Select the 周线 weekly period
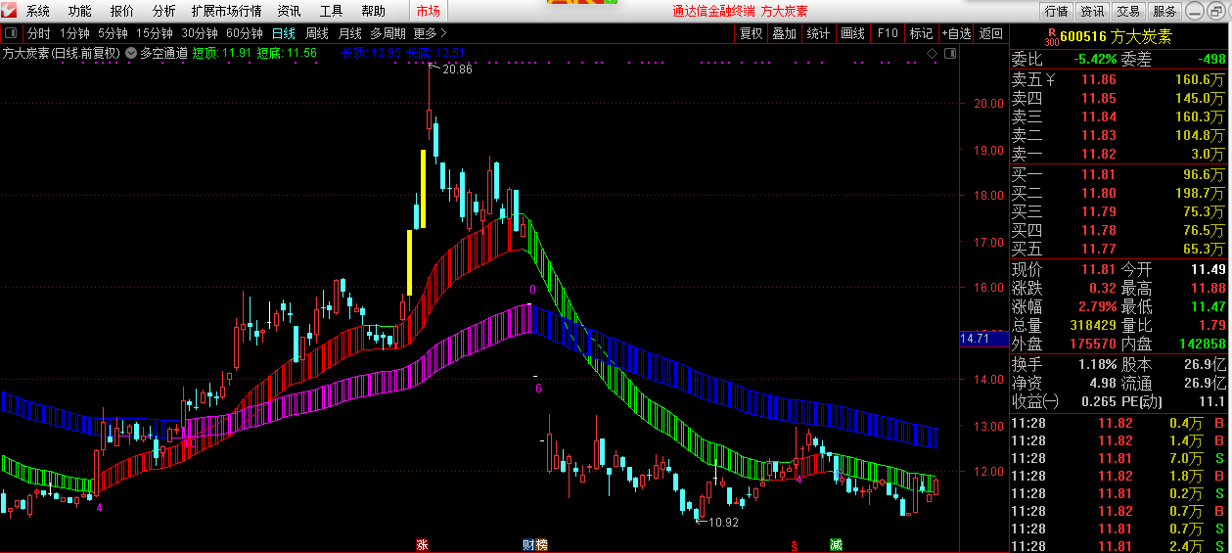The width and height of the screenshot is (1232, 553). (317, 33)
